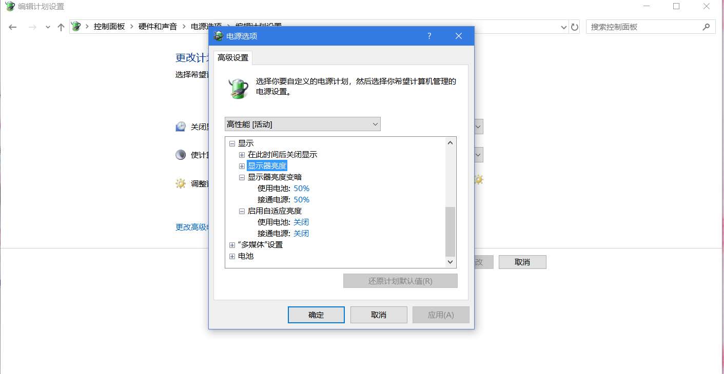Click 硬件和声音 breadcrumb
The height and width of the screenshot is (374, 724).
click(x=158, y=27)
